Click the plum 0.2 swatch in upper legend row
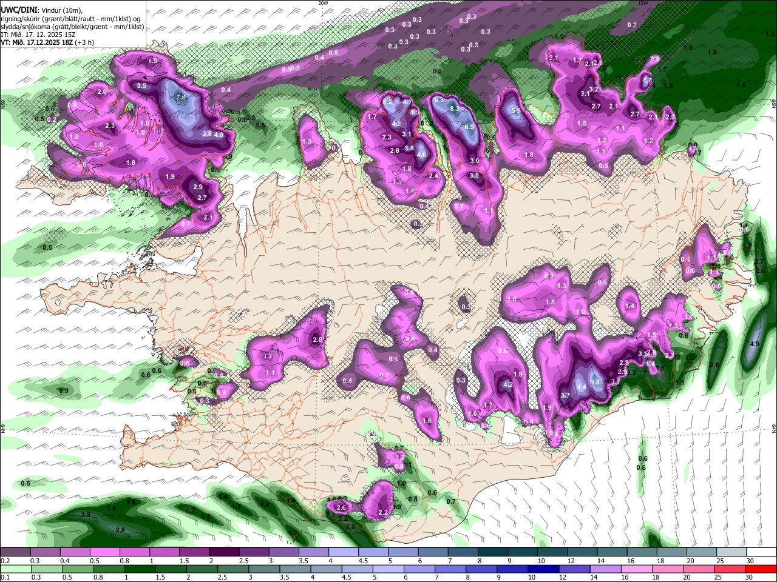This screenshot has width=777, height=582. (x=15, y=552)
